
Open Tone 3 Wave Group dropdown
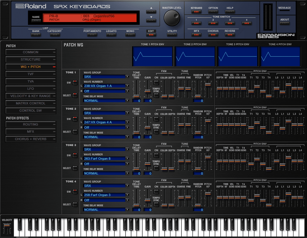(x=106, y=149)
